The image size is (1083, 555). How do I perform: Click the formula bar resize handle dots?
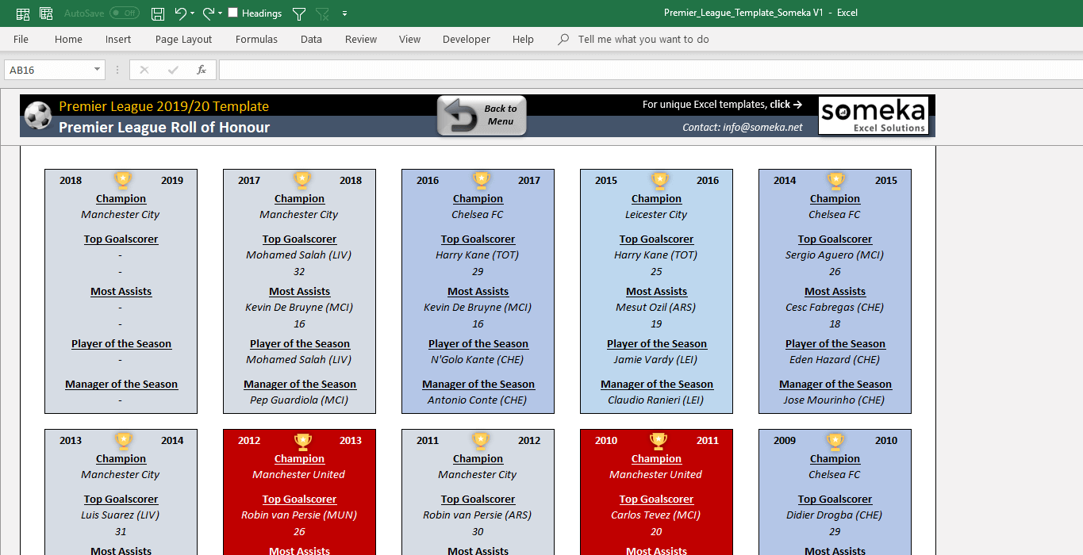[x=117, y=70]
